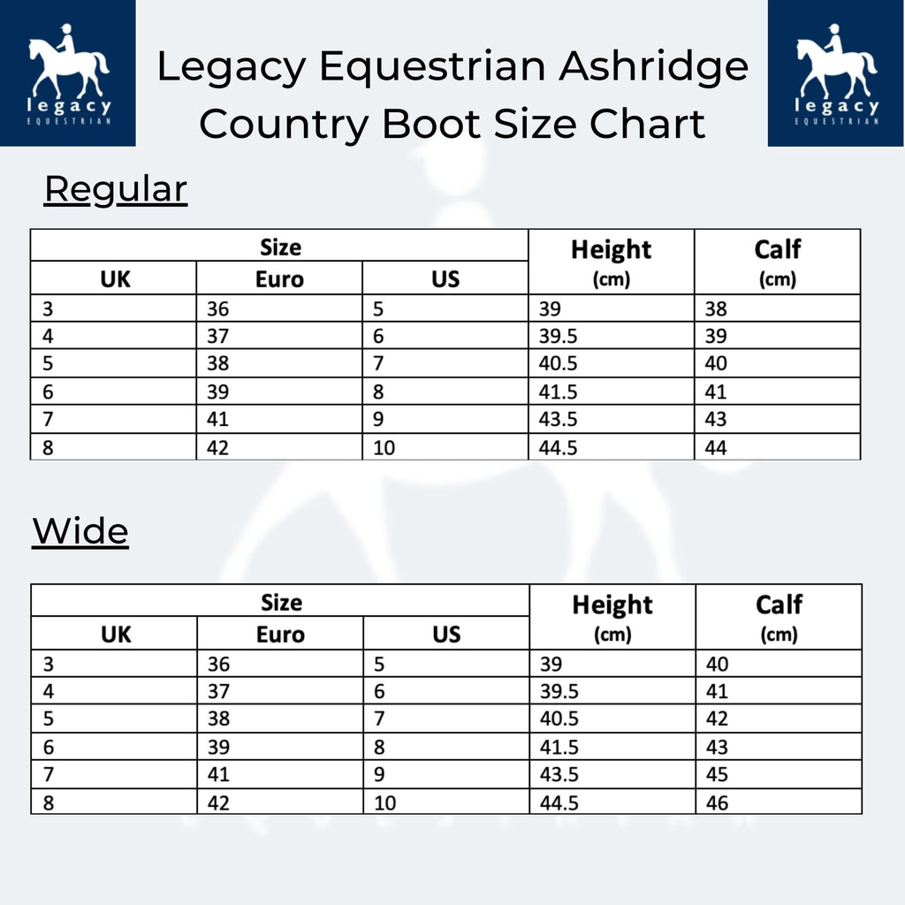
Task: Click US size 10 in the Regular table
Action: (x=384, y=448)
